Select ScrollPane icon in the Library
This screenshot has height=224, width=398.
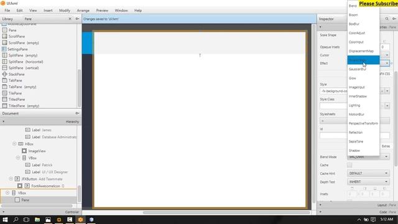4,36
